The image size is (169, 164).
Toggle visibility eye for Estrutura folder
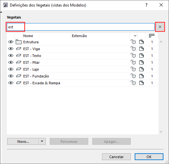point(11,42)
